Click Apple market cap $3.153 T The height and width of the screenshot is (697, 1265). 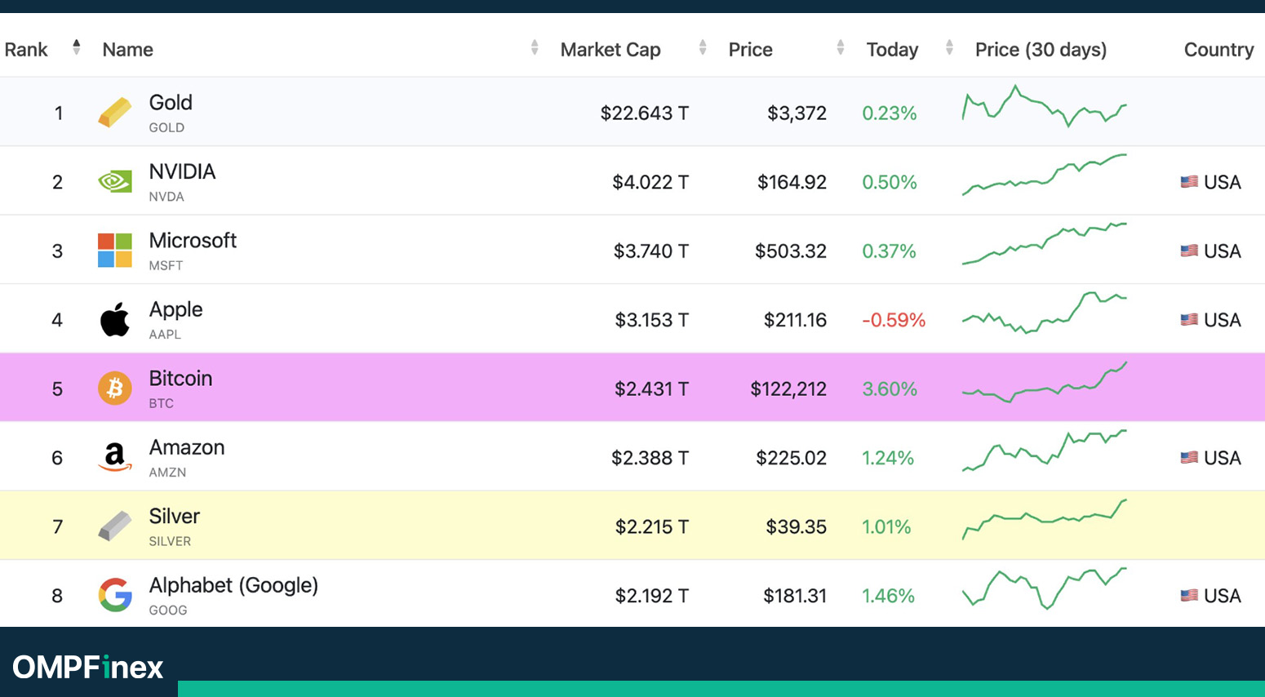tap(652, 320)
